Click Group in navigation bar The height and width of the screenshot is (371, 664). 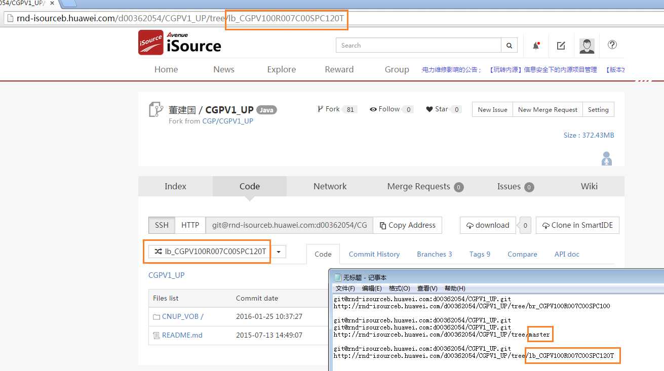click(x=397, y=69)
